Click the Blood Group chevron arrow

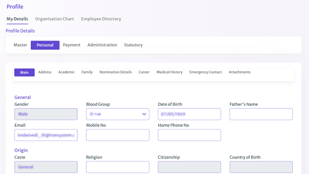(x=144, y=114)
